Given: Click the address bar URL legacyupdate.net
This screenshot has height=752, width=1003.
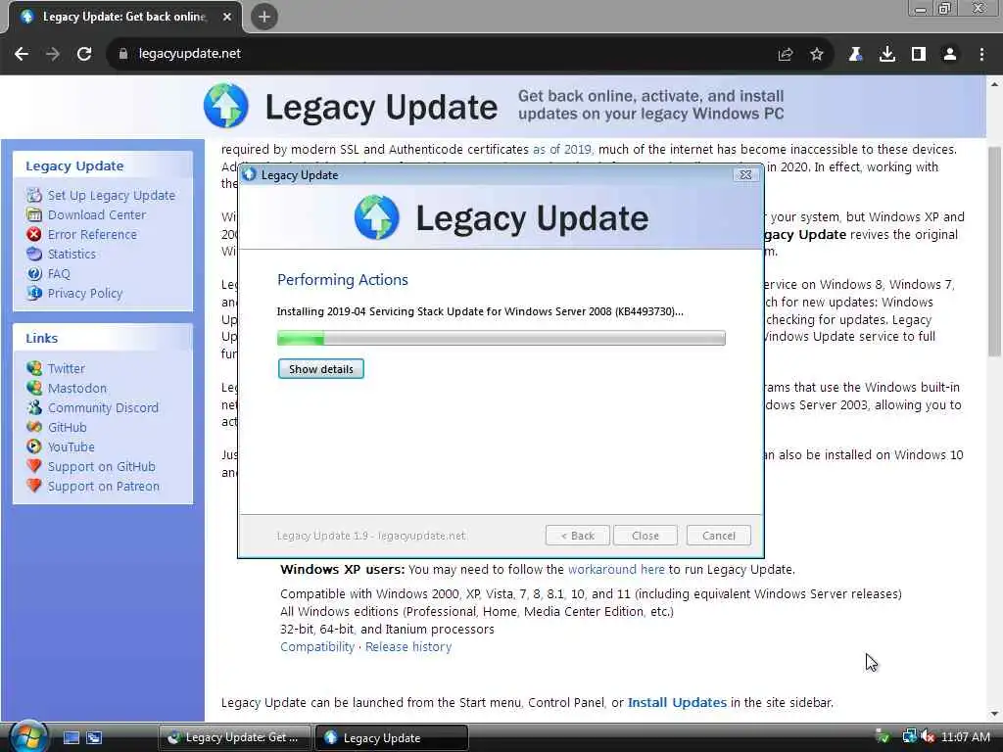Looking at the screenshot, I should pyautogui.click(x=189, y=54).
